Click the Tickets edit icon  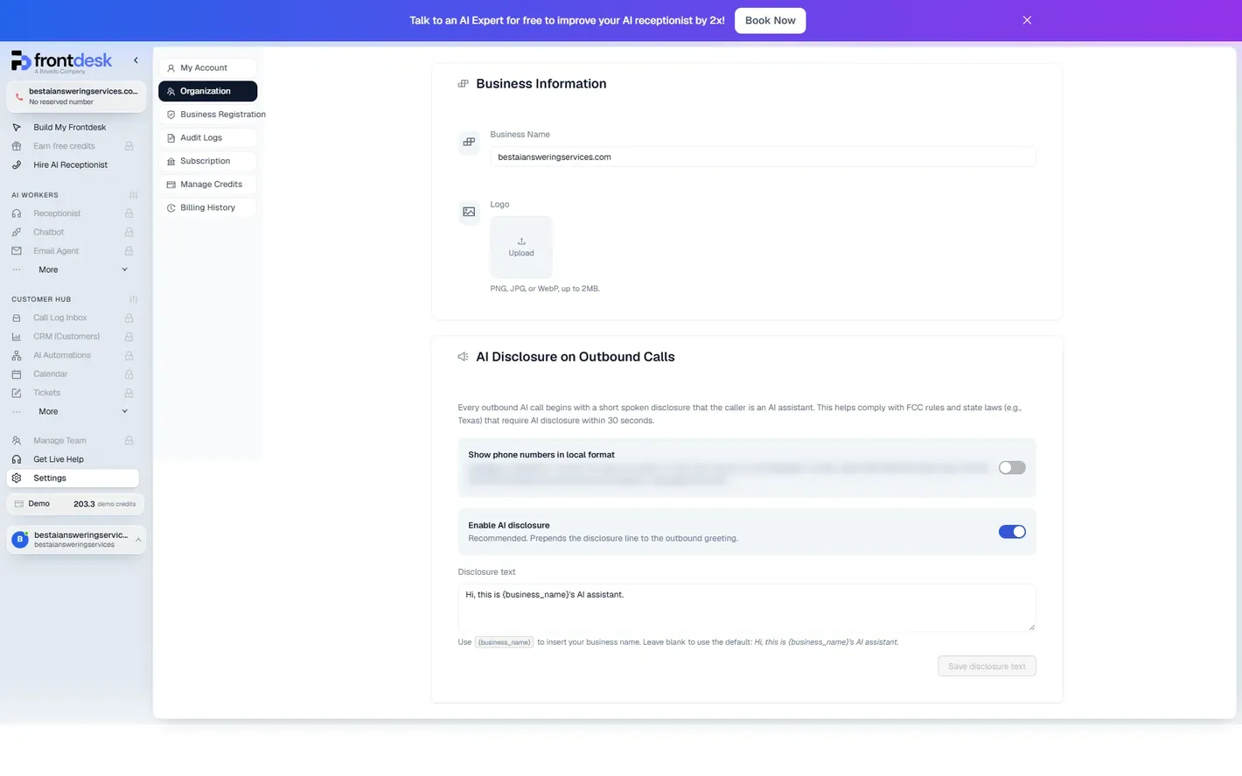[x=17, y=394]
